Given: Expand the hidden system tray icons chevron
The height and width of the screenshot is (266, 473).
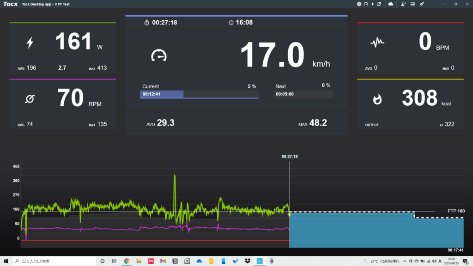Looking at the screenshot, I should (405, 261).
